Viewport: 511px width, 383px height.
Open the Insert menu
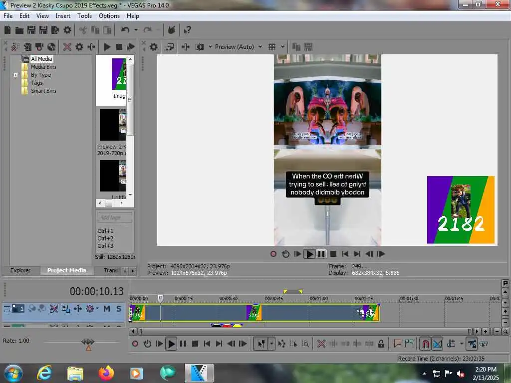(63, 16)
